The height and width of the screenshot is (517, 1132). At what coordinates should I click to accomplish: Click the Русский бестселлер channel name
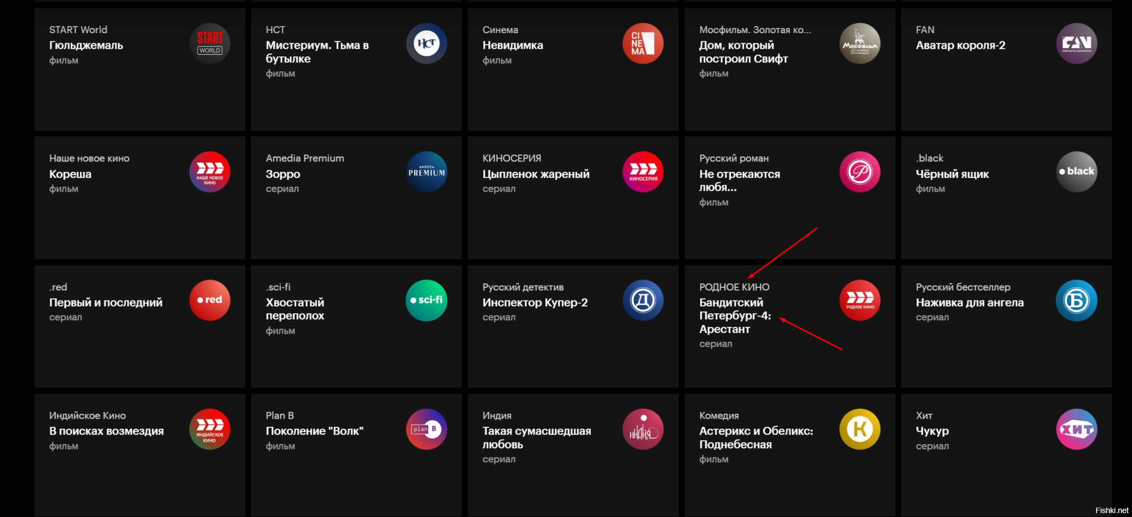pos(963,287)
